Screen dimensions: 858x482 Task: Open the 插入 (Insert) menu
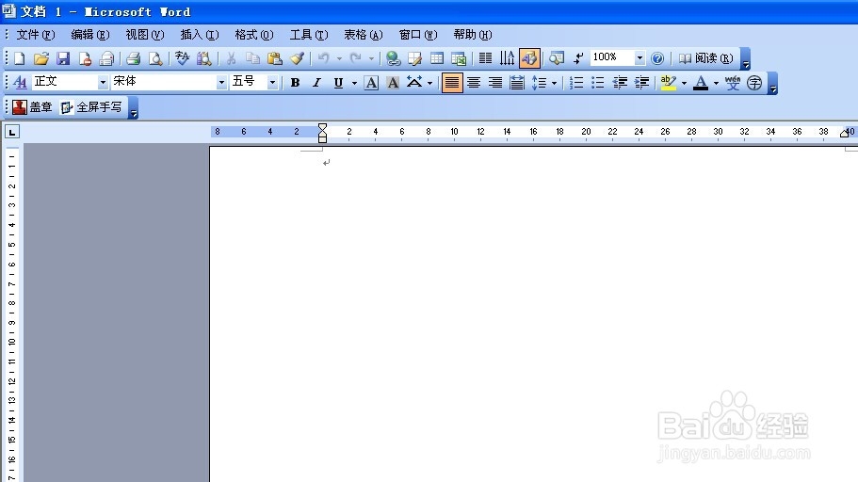coord(200,35)
